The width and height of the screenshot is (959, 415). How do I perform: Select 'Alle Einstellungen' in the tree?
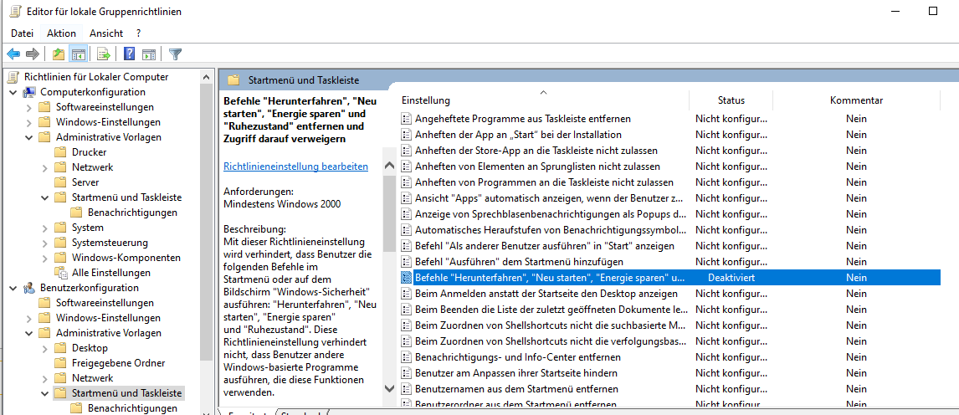[110, 273]
